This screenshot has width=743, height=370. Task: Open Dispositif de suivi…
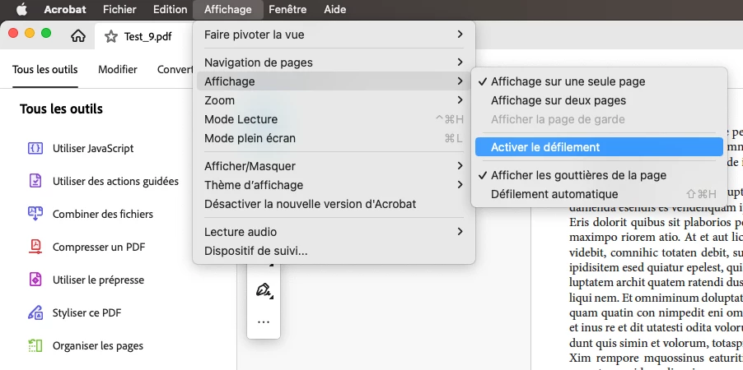click(x=334, y=251)
